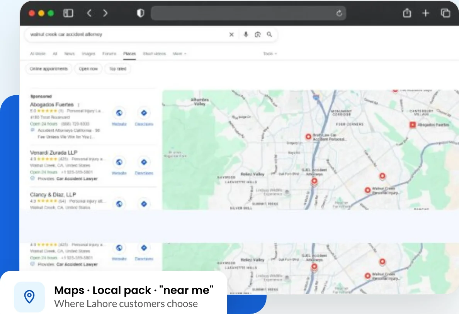Switch to the News tab
The height and width of the screenshot is (314, 459).
point(70,54)
